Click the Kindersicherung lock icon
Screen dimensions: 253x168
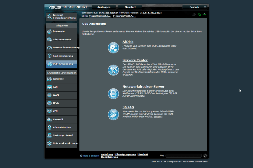(49, 56)
